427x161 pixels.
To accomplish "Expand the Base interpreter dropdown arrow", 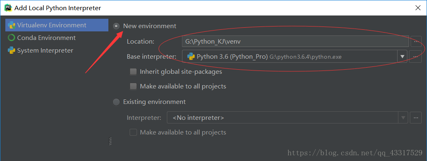I will coord(402,57).
